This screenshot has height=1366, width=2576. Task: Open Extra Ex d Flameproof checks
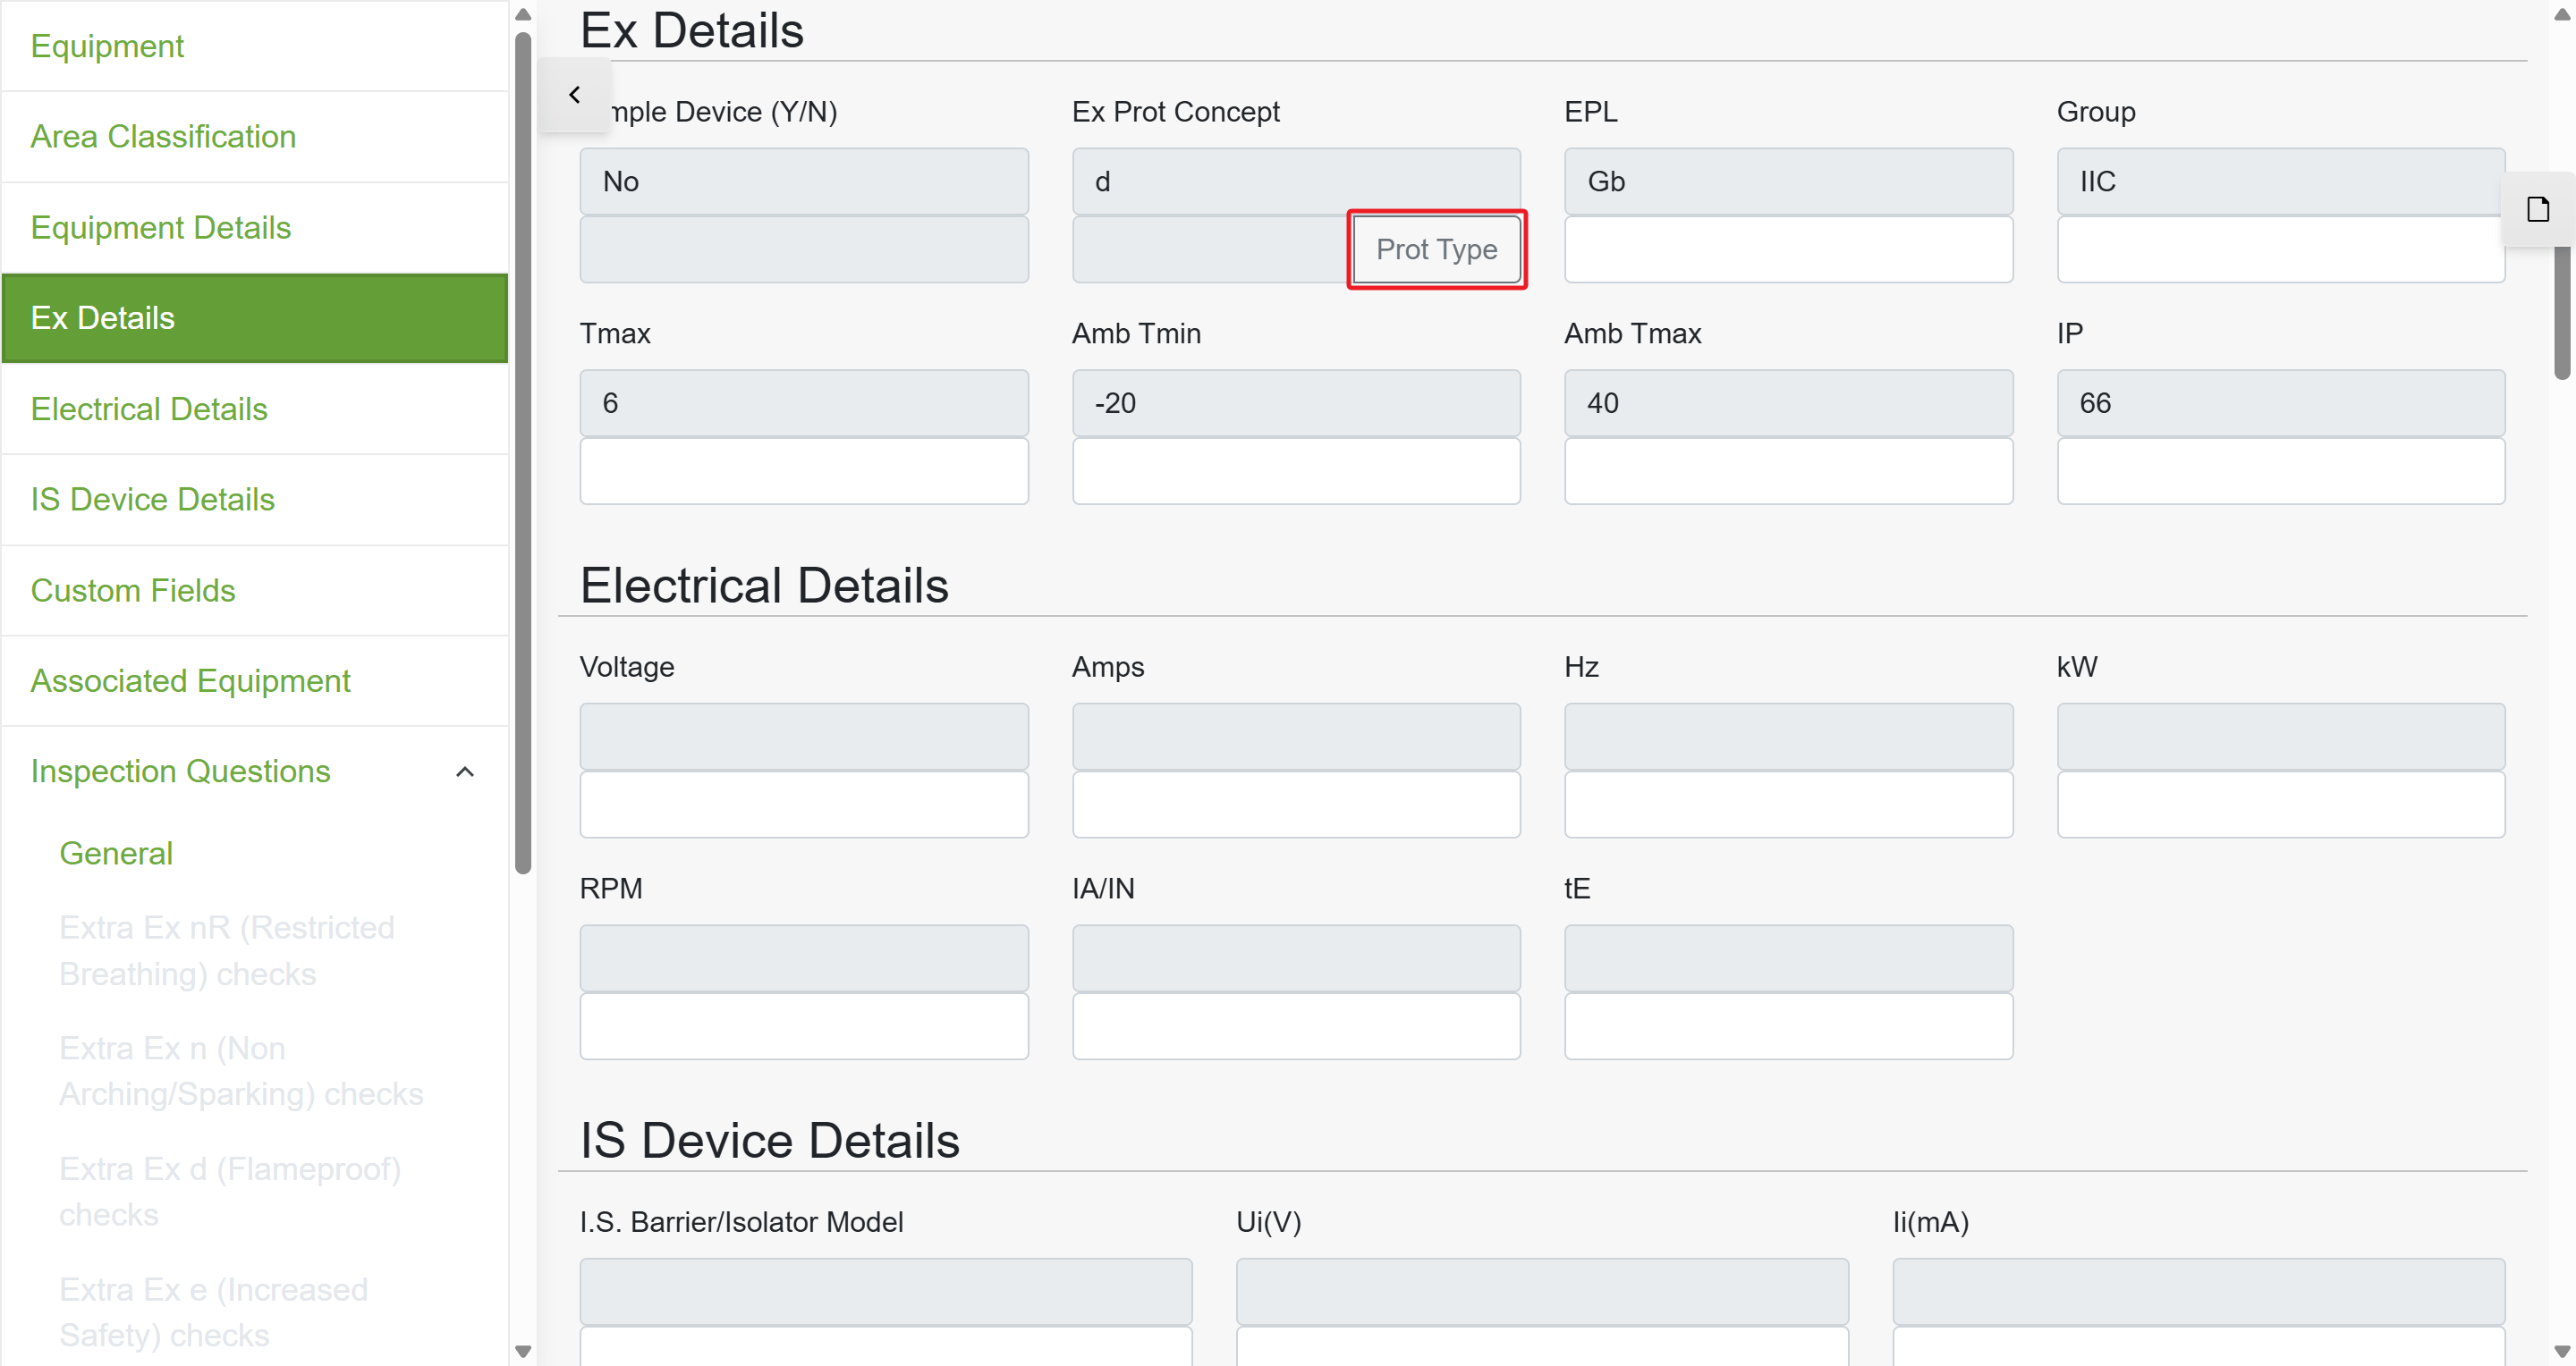click(230, 1191)
